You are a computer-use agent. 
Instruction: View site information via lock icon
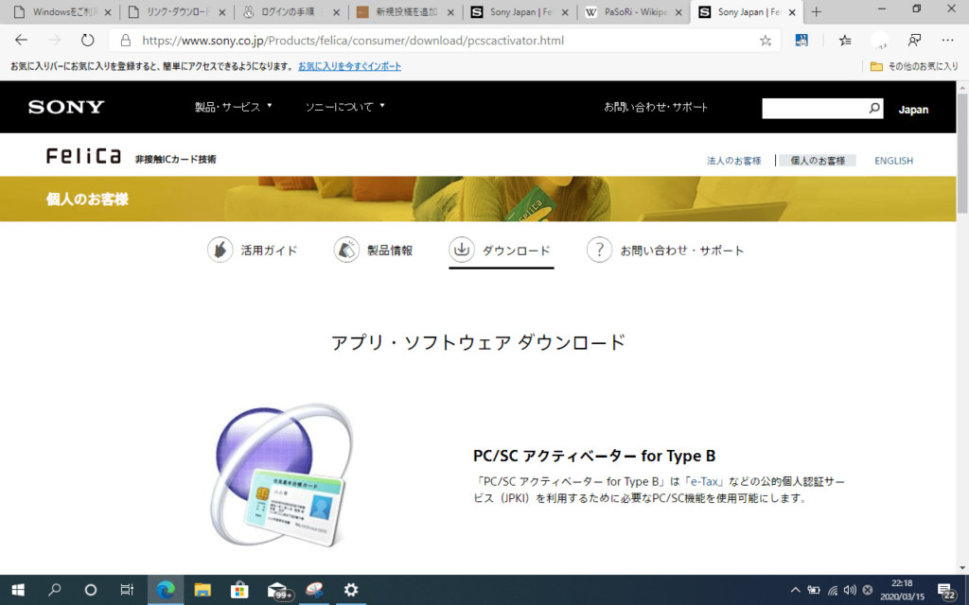point(126,41)
